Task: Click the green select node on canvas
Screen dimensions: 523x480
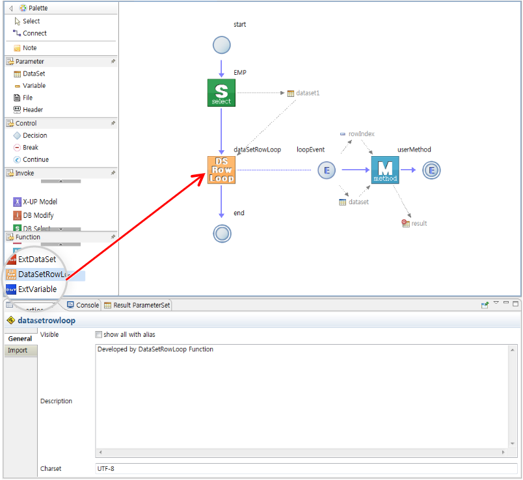Action: [x=221, y=93]
